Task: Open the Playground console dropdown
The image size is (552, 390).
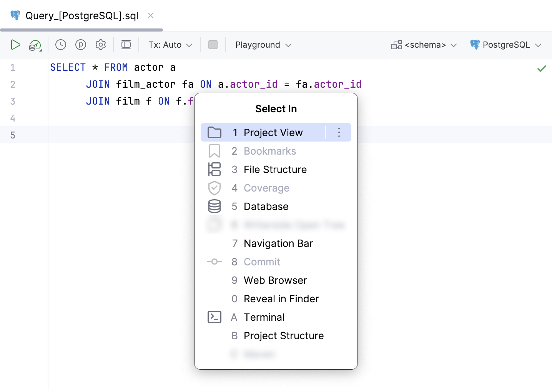Action: pyautogui.click(x=262, y=45)
